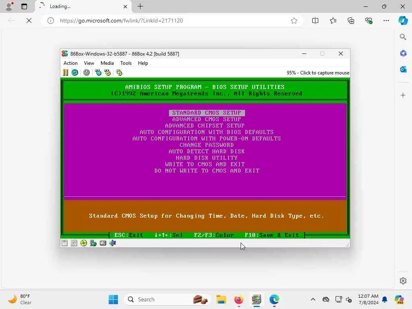Open Edge split screen
The height and width of the screenshot is (309, 412).
coord(315,21)
